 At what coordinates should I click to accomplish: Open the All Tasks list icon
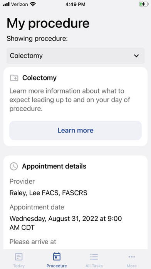click(94, 257)
